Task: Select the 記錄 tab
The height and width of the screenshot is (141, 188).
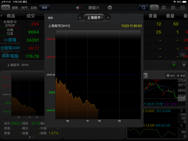Action: click(34, 8)
